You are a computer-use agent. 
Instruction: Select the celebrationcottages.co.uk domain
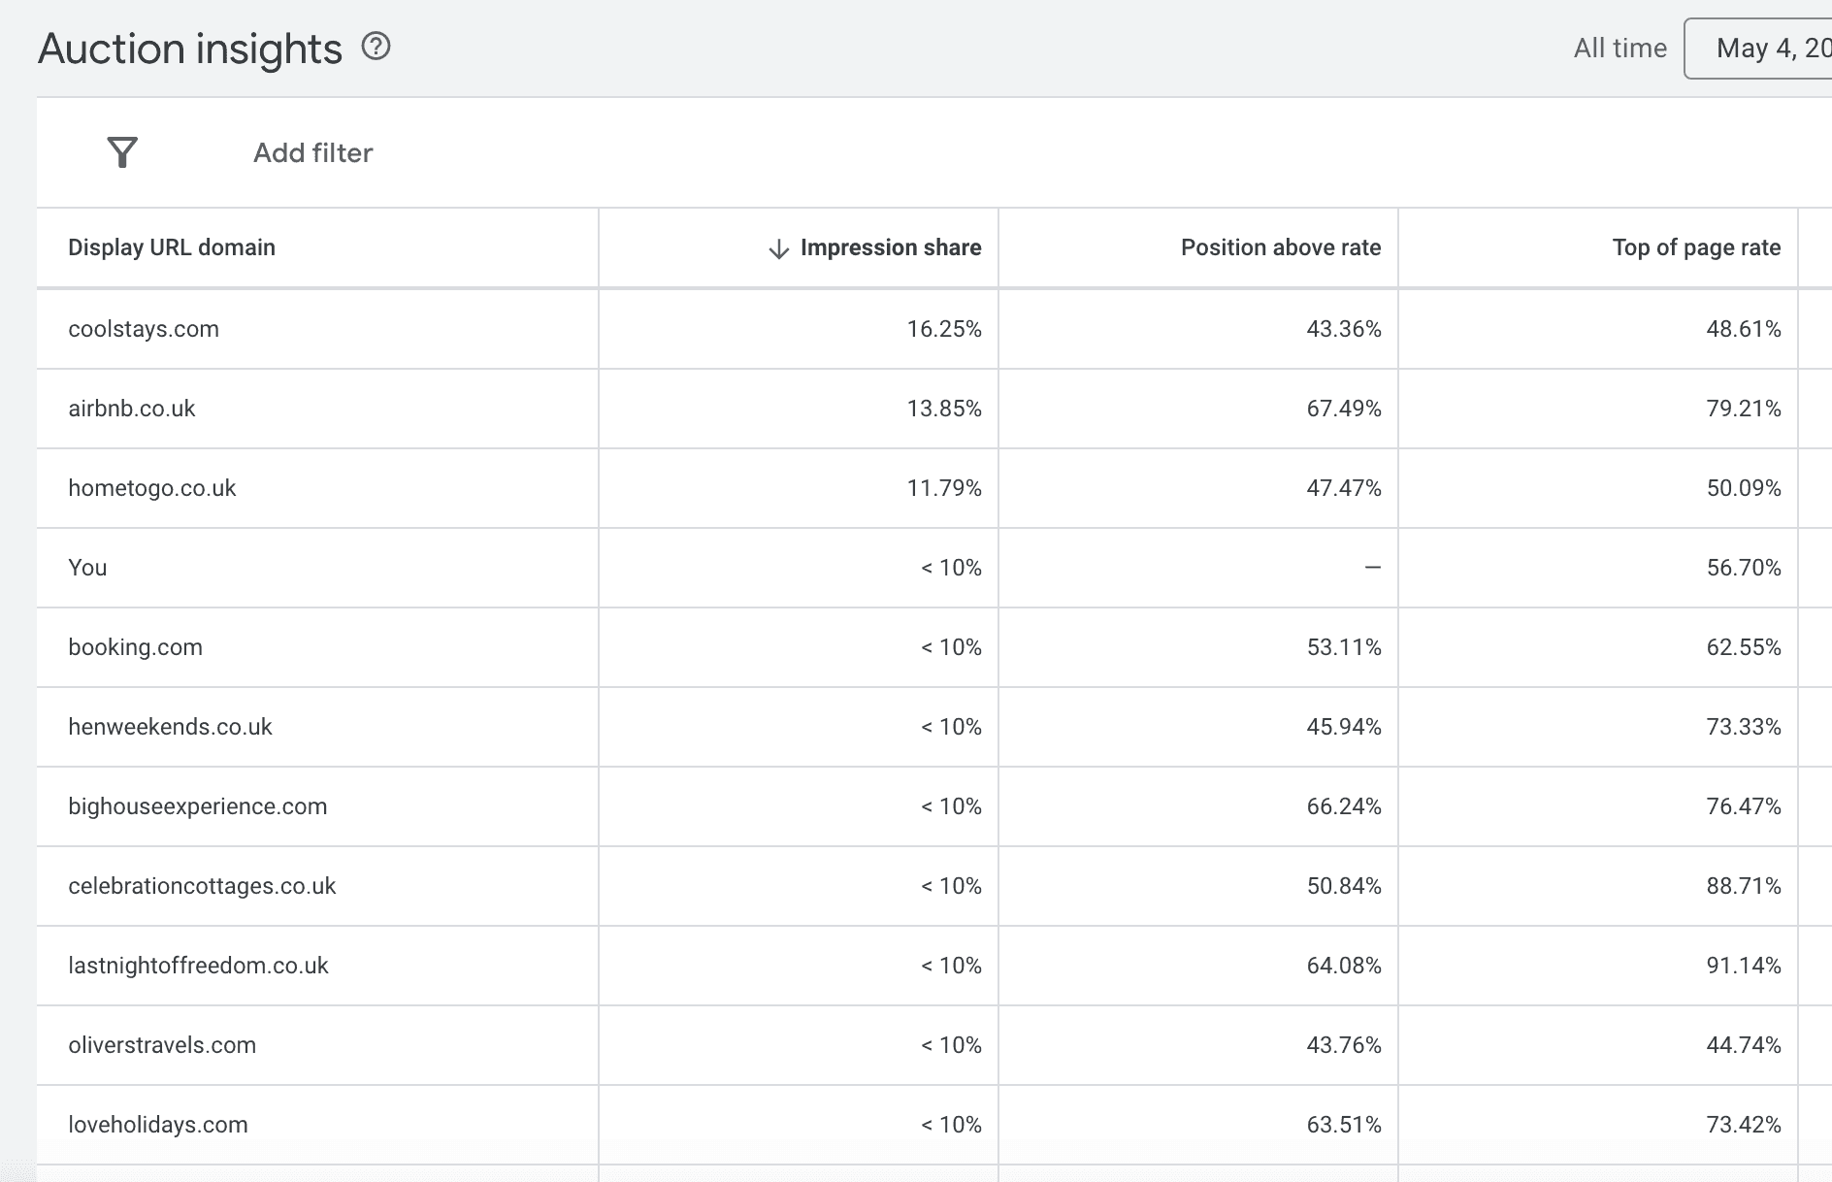click(202, 886)
